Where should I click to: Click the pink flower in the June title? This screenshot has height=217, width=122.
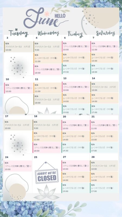47,14
